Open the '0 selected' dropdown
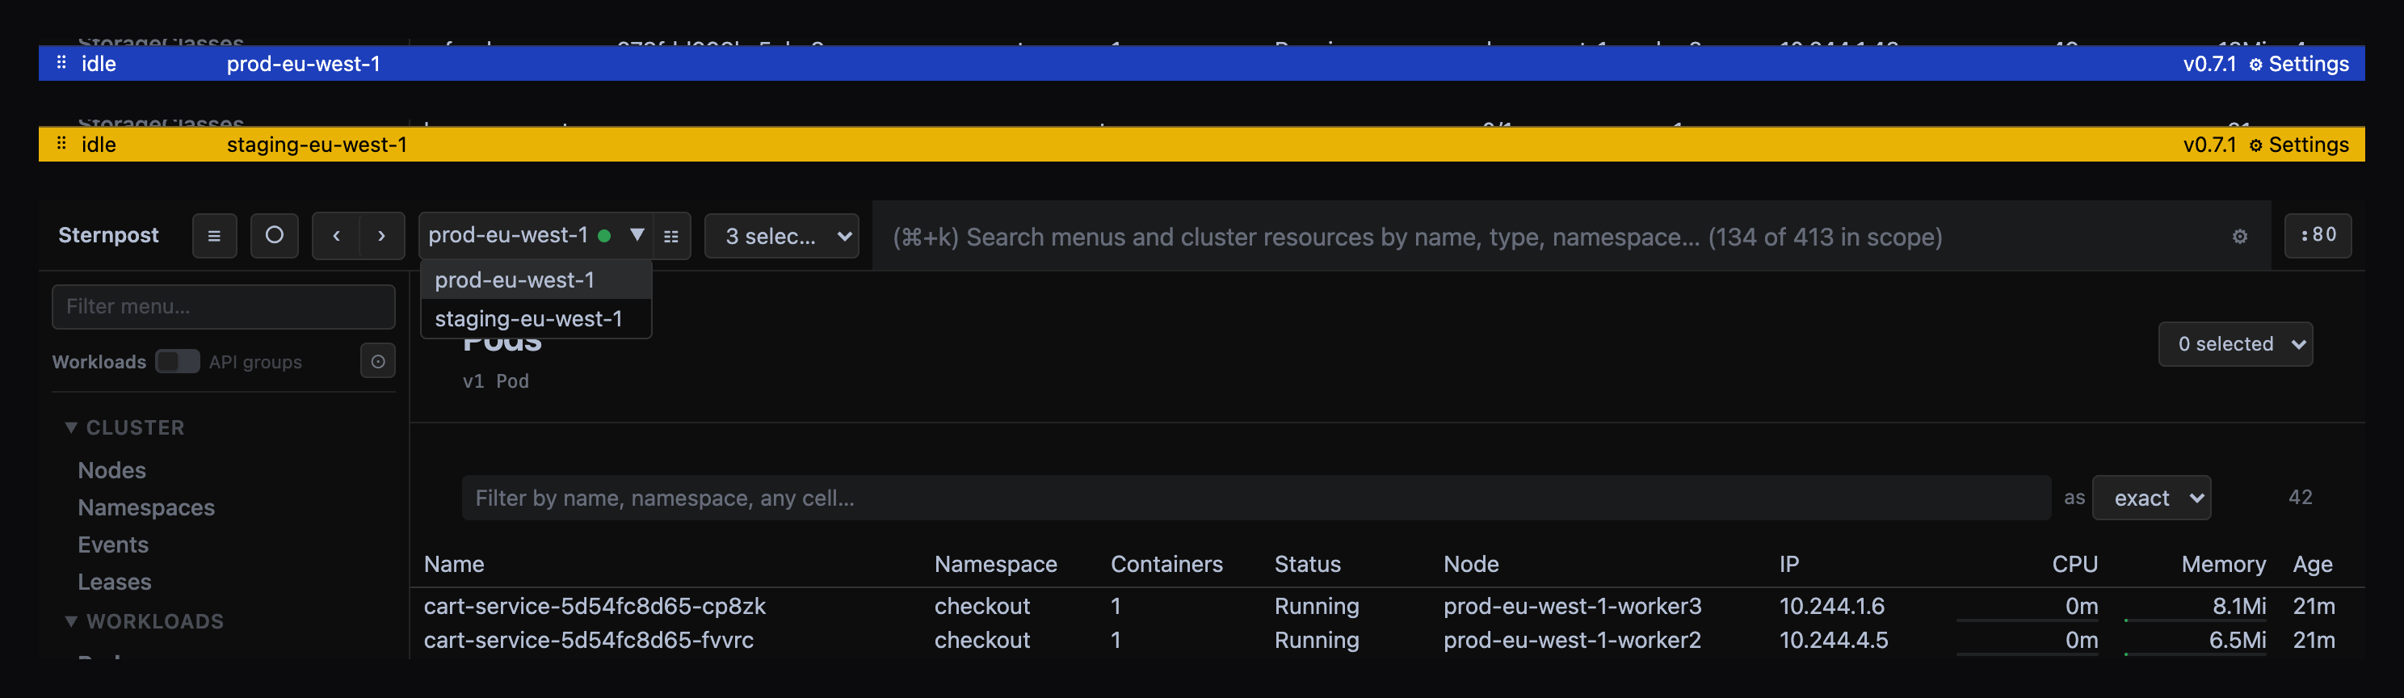Viewport: 2404px width, 698px height. tap(2235, 344)
